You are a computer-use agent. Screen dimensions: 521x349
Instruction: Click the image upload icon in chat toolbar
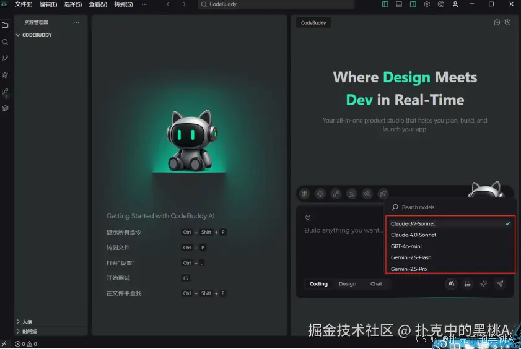(351, 194)
